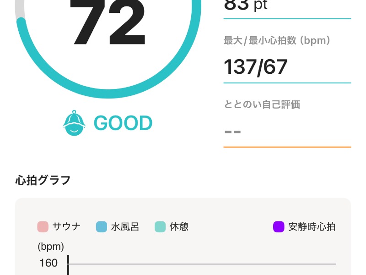Image resolution: width=366 pixels, height=275 pixels.
Task: Select the pink サウナ legend swatch
Action: [x=43, y=226]
